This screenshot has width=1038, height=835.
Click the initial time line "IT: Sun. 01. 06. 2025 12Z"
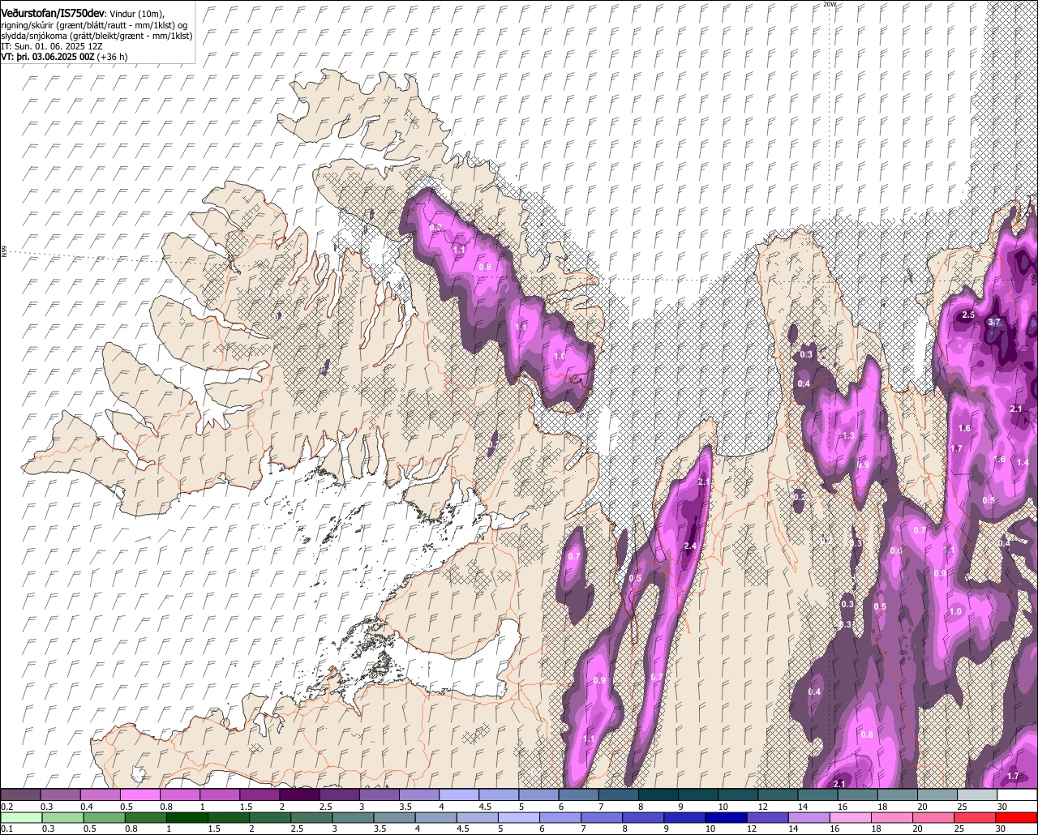coord(51,47)
